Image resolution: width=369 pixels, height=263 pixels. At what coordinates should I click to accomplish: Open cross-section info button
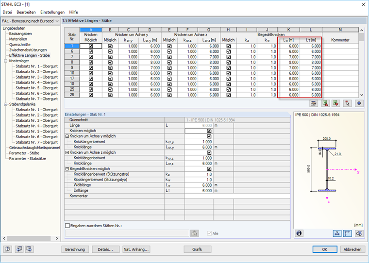pos(299,233)
